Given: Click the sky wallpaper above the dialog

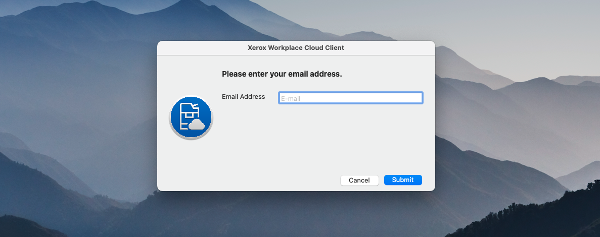Looking at the screenshot, I should 296,20.
